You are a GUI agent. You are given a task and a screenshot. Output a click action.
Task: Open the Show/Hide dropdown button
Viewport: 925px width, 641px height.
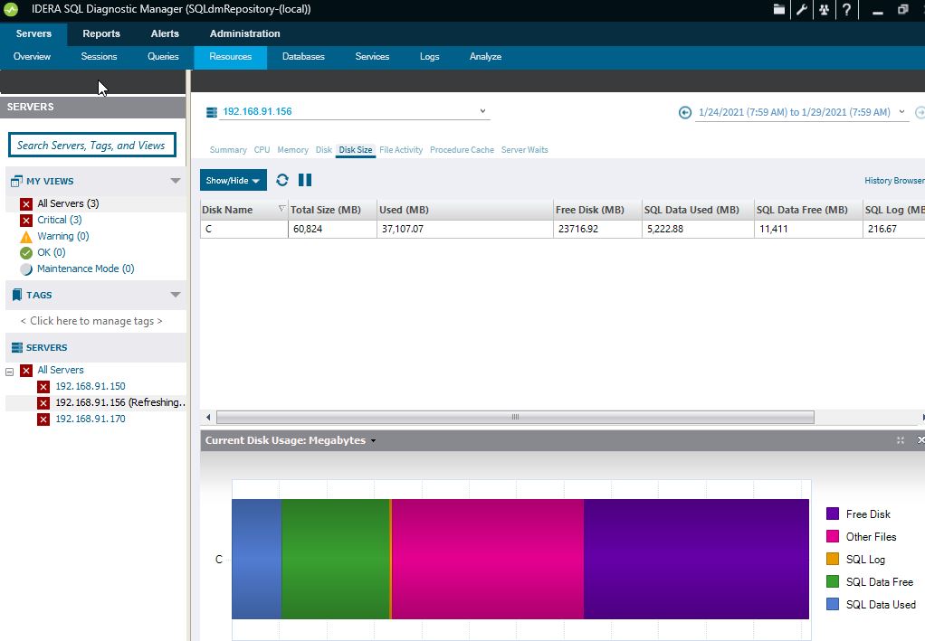point(233,180)
